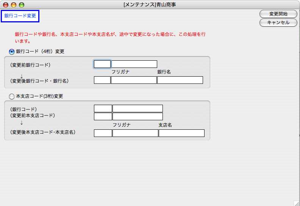This screenshot has height=206, width=300.
Task: Click the bank name field in branch section
Action: pos(137,109)
